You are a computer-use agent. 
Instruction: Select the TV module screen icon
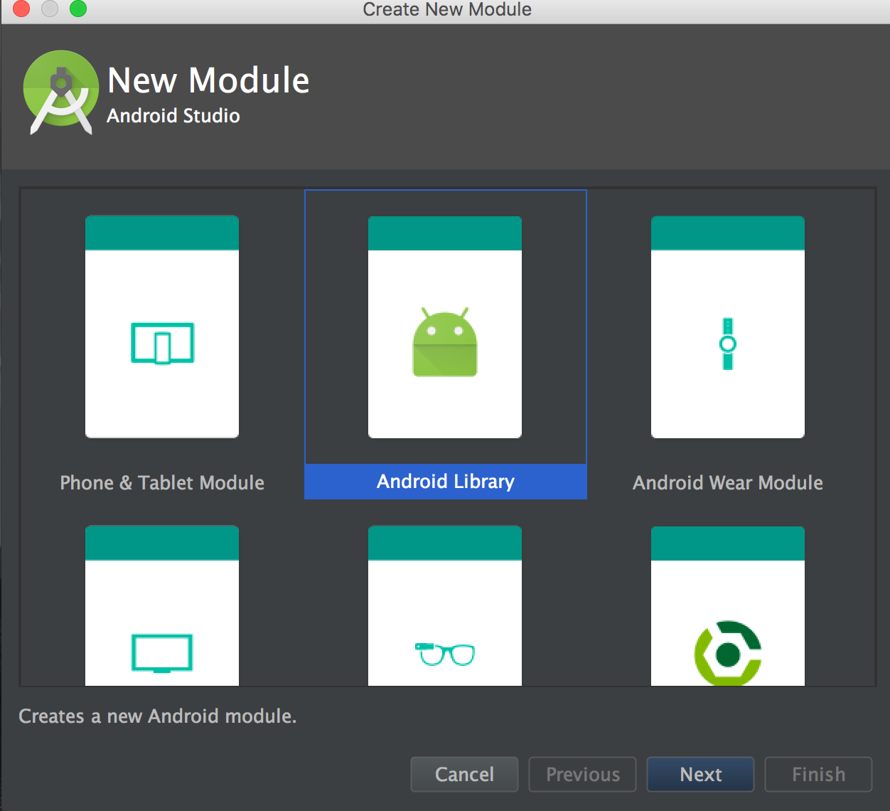click(162, 653)
